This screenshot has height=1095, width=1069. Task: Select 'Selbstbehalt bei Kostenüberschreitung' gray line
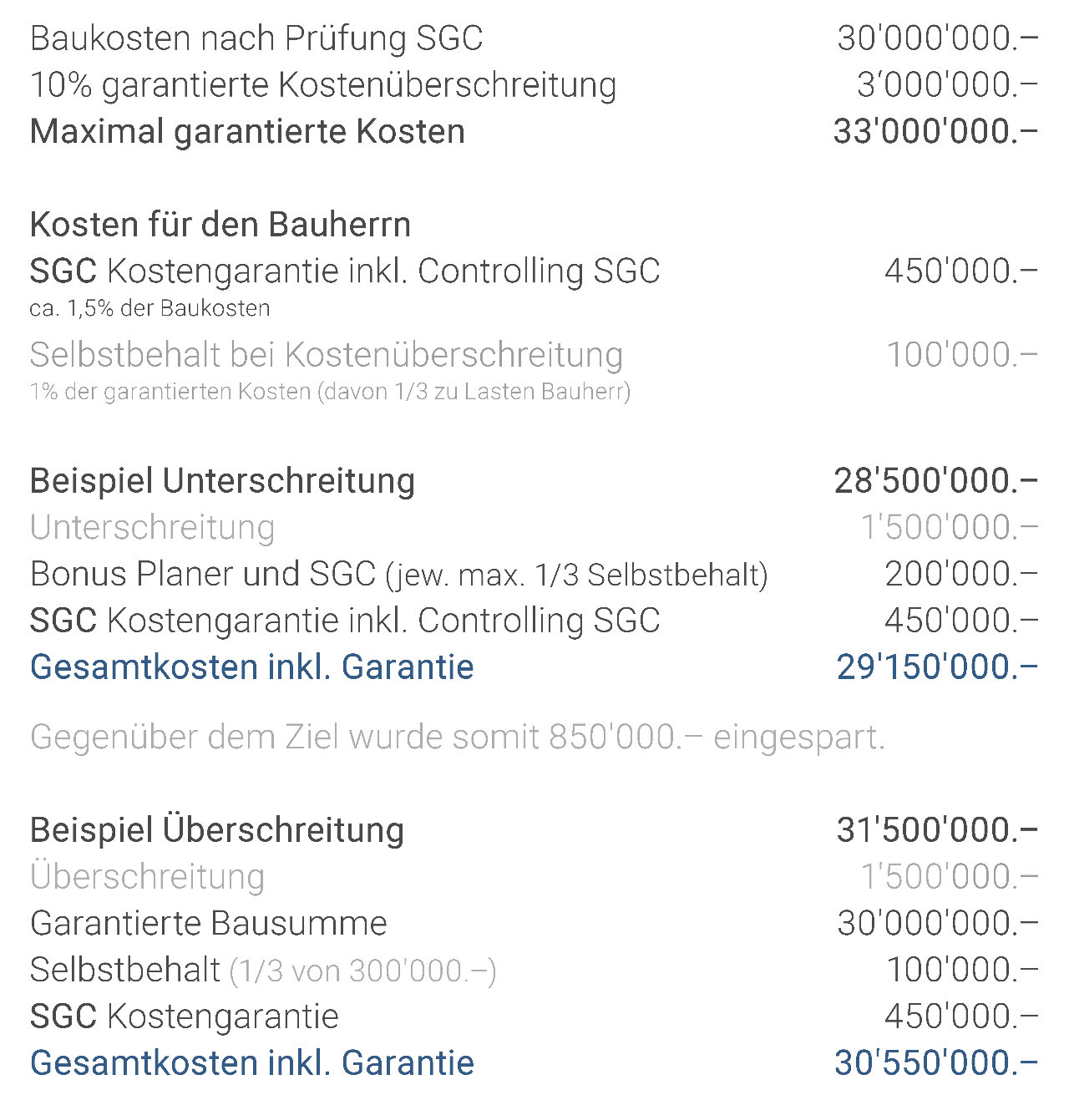pos(327,355)
